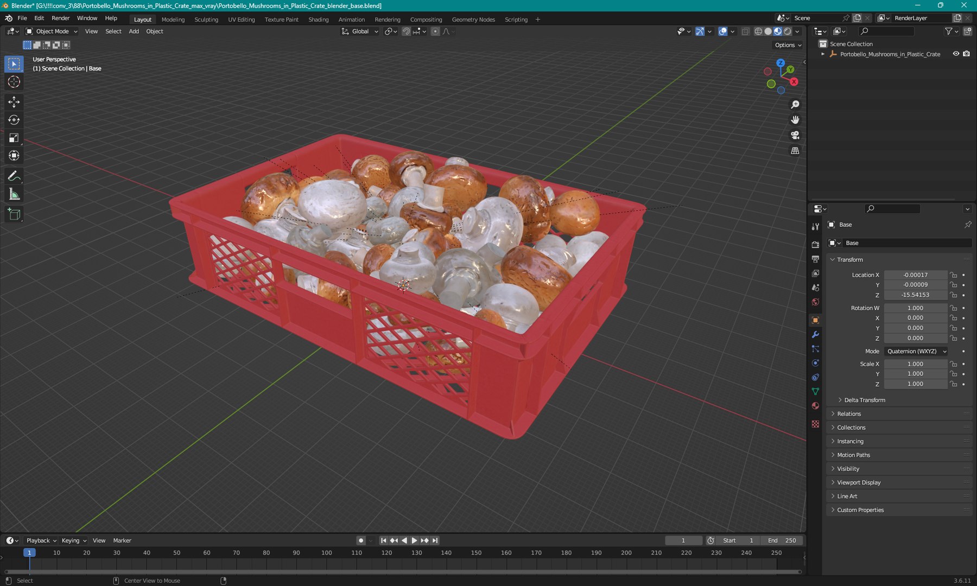Open the Add menu in viewport header
Screen dimensions: 977x586
pyautogui.click(x=134, y=31)
